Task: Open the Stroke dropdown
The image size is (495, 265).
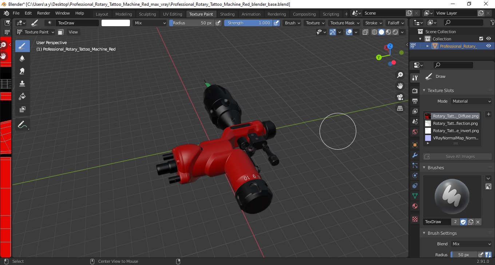Action: (x=373, y=23)
